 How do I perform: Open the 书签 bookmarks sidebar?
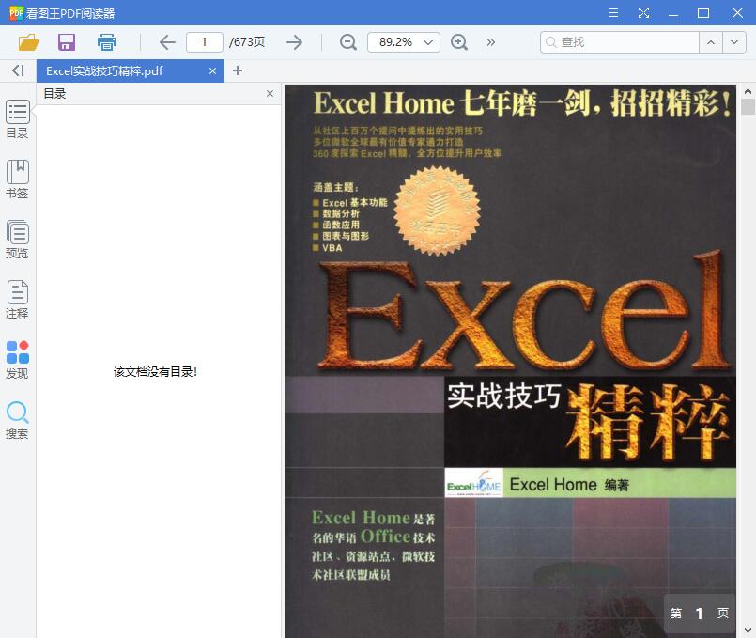pos(17,179)
